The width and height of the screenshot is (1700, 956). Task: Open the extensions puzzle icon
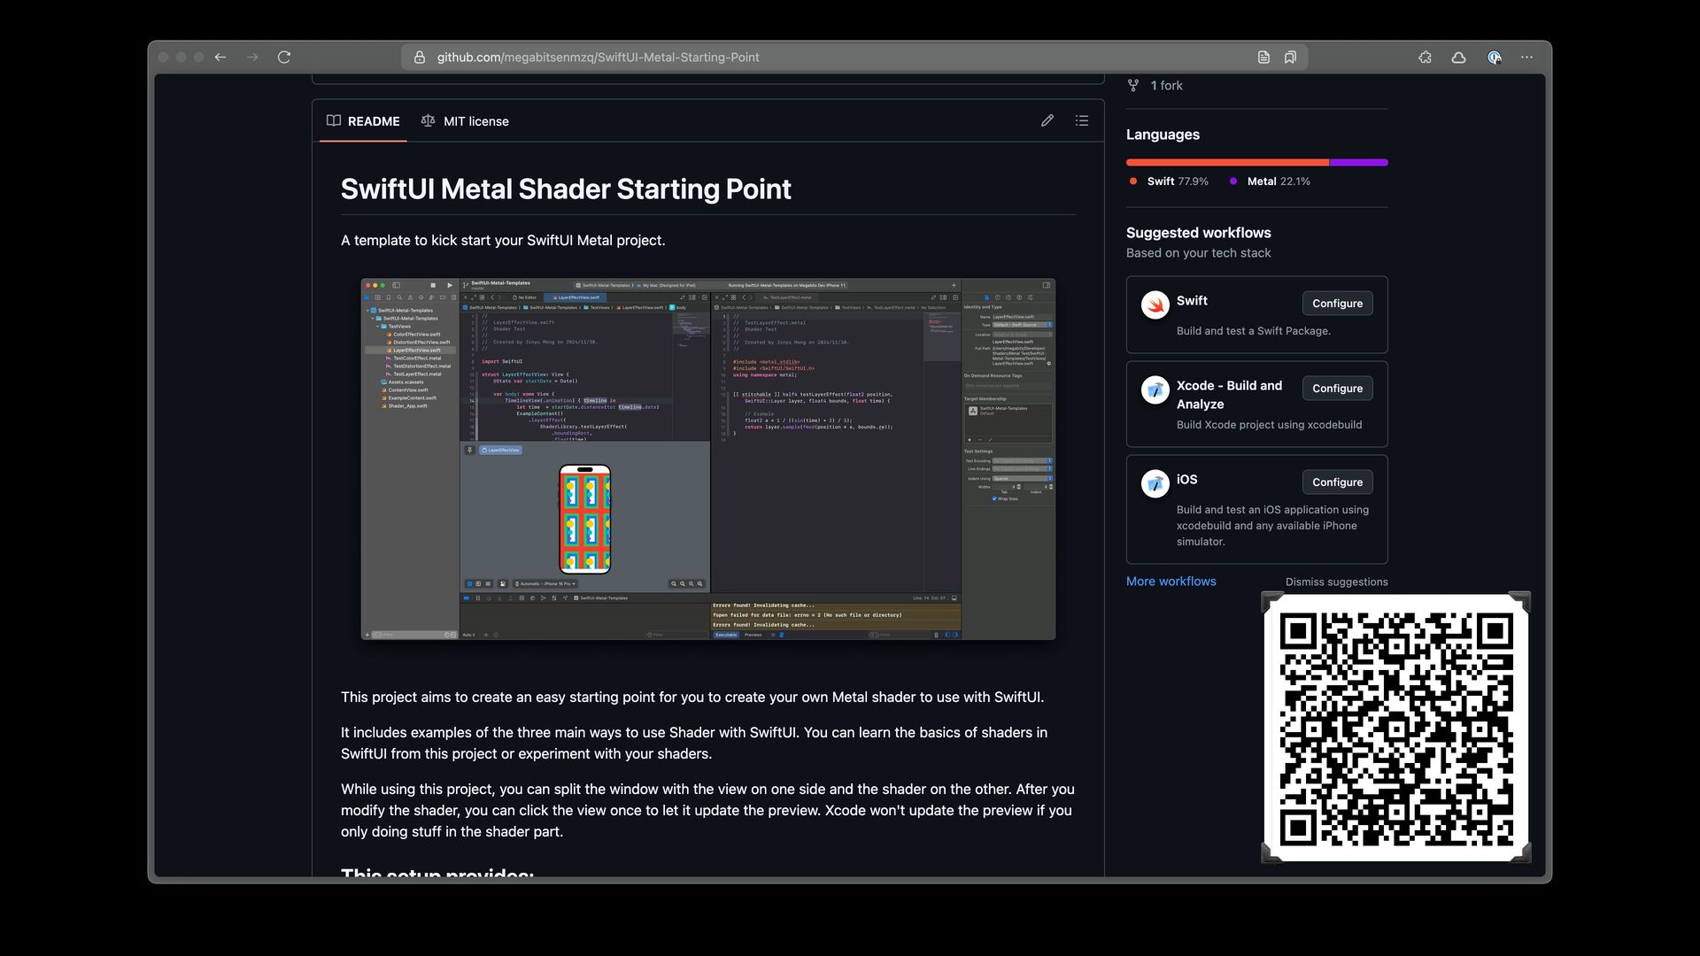click(1425, 58)
